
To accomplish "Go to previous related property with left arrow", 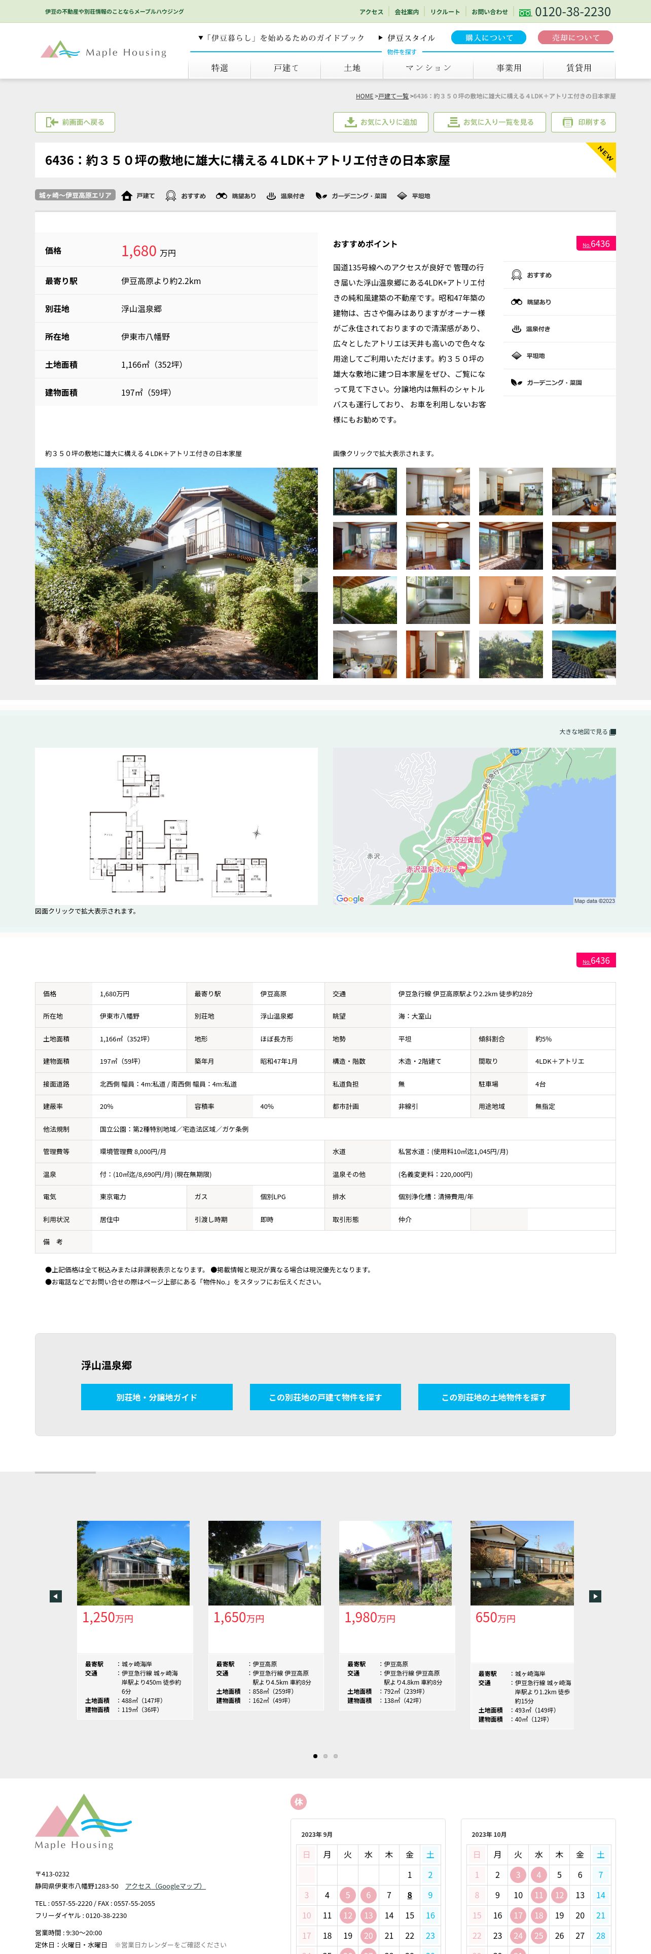I will tap(55, 1596).
